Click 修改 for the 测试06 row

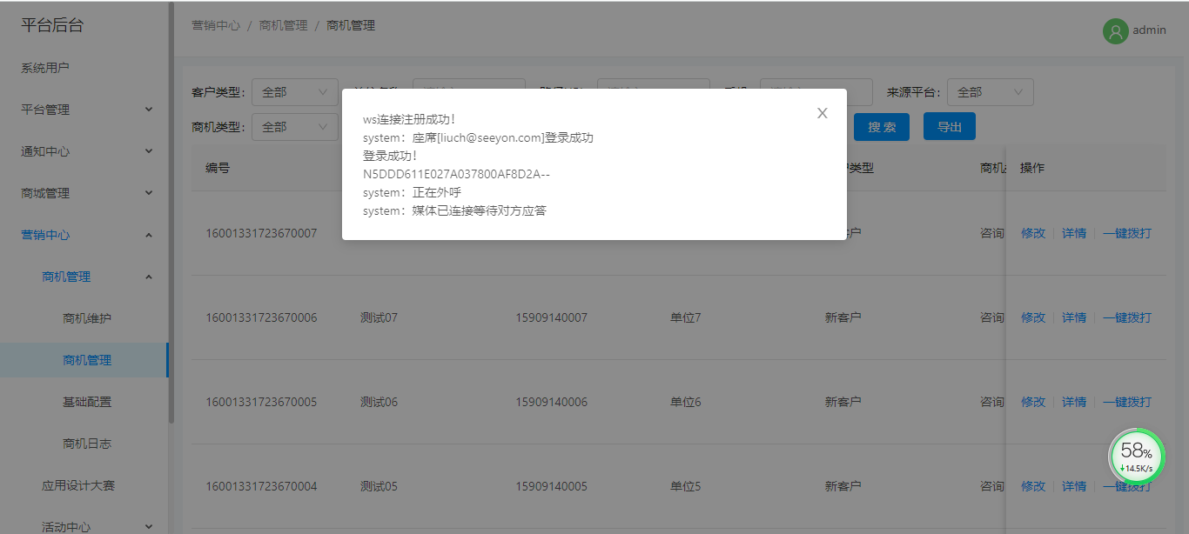pyautogui.click(x=1033, y=402)
